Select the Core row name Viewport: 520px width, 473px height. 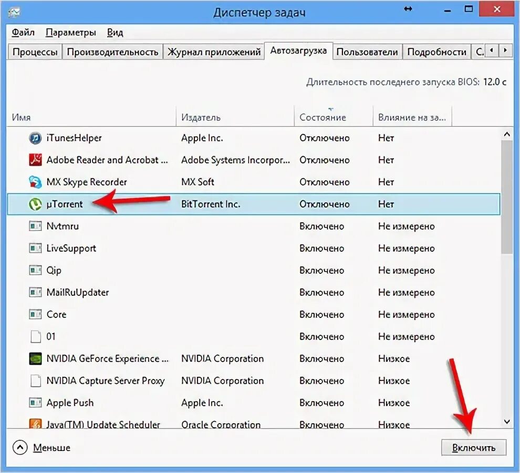point(56,314)
